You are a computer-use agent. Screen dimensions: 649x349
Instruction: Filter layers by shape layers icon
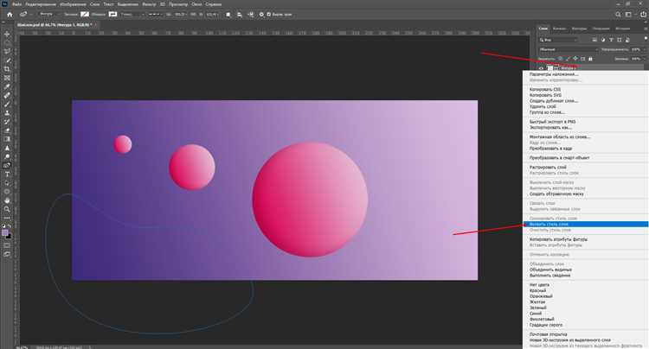click(x=620, y=40)
